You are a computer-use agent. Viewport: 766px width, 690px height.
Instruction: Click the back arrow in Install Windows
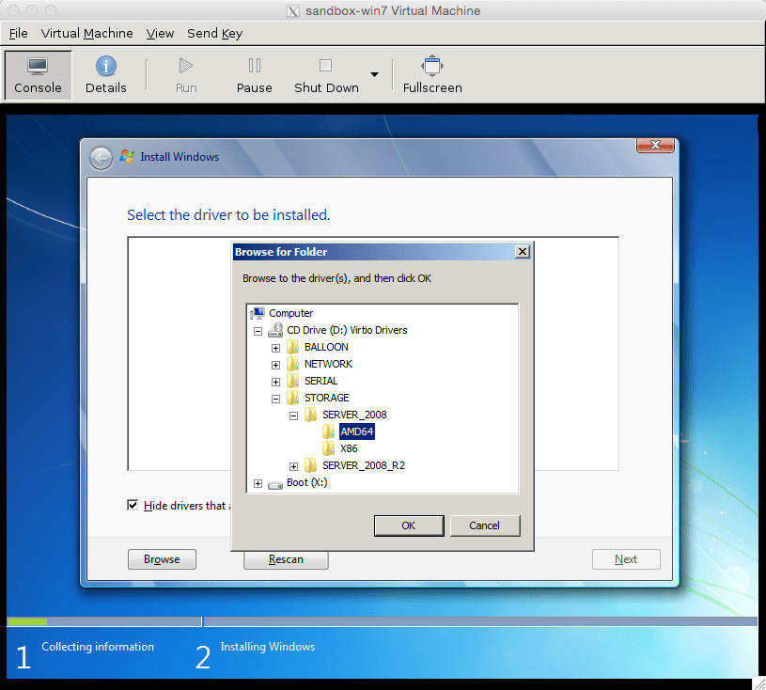coord(102,158)
